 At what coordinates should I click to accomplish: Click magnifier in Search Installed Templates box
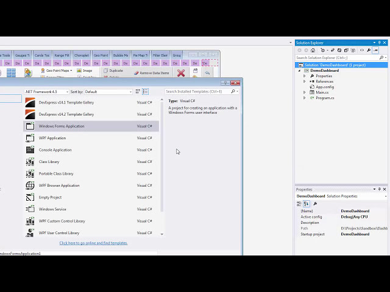pyautogui.click(x=233, y=91)
